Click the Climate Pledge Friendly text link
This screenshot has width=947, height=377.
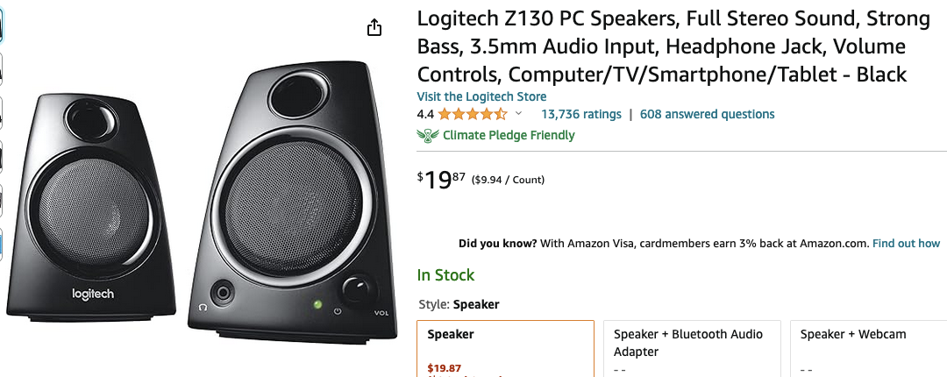(509, 136)
